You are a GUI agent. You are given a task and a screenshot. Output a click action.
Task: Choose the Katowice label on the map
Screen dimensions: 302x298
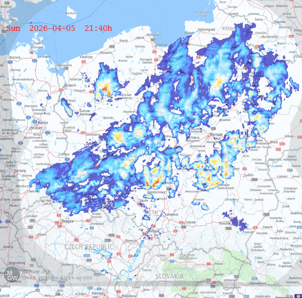coord(171,214)
